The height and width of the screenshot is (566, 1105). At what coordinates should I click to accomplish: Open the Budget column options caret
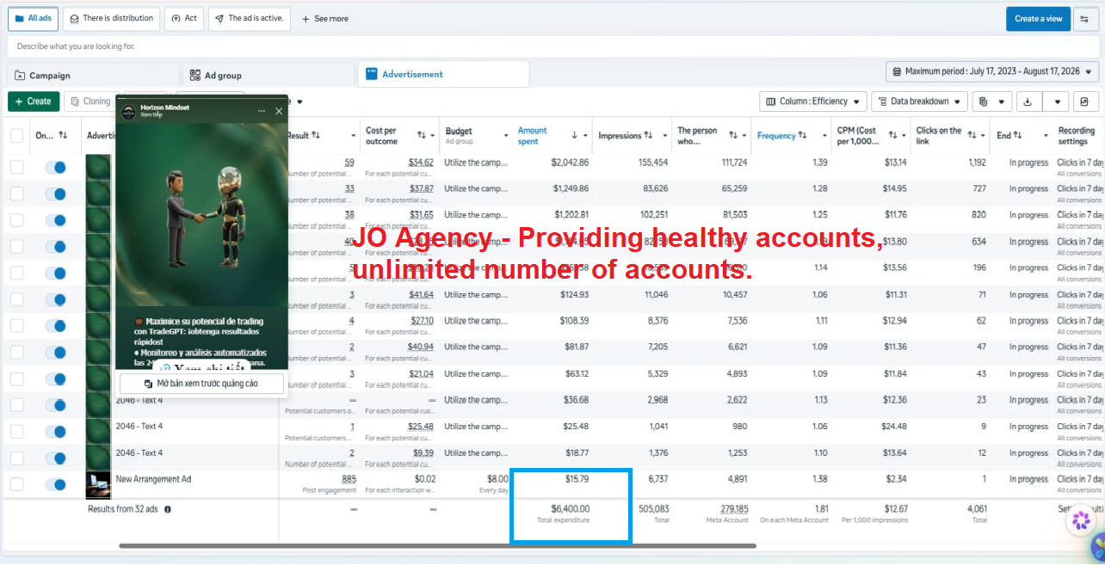pyautogui.click(x=505, y=136)
